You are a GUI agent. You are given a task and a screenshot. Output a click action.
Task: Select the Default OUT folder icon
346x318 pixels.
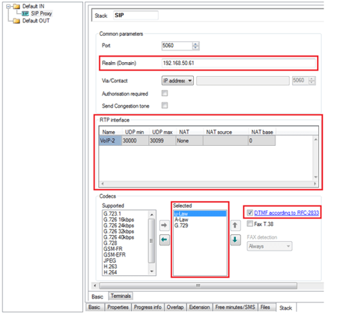(17, 21)
